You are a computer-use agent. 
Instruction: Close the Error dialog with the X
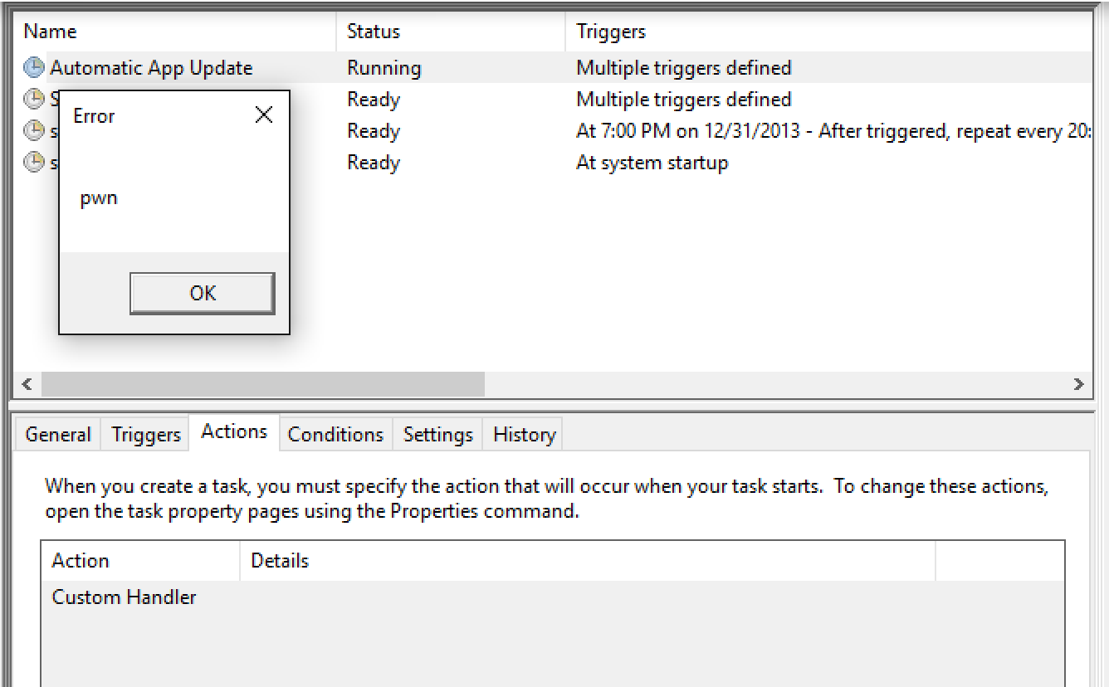pyautogui.click(x=264, y=115)
